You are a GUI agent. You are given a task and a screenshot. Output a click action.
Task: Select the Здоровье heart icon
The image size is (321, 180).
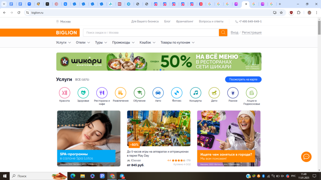[x=83, y=93]
